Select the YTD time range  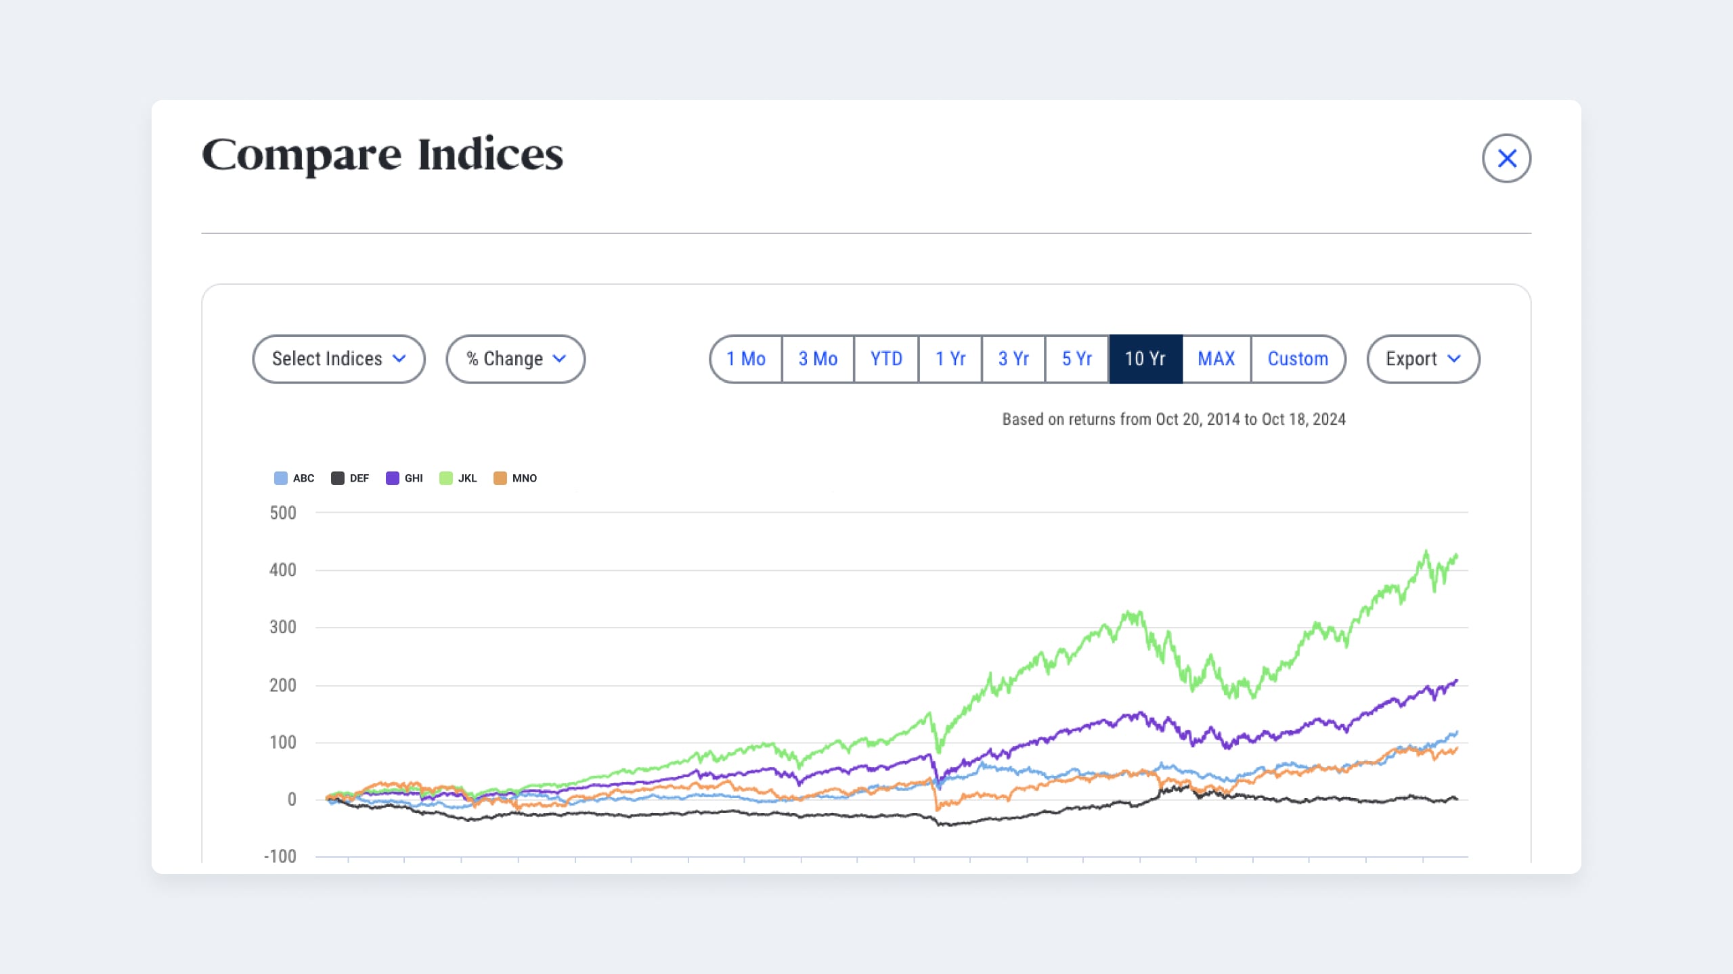click(886, 358)
